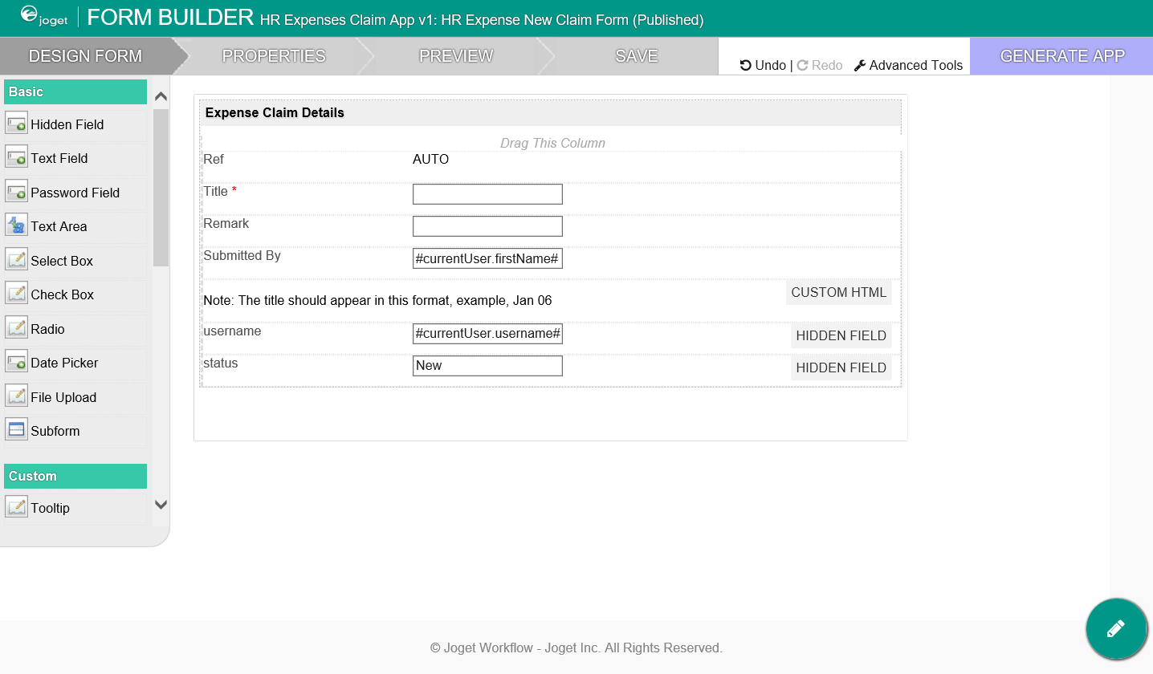Click the Joget logo
The image size is (1153, 674).
click(x=43, y=17)
